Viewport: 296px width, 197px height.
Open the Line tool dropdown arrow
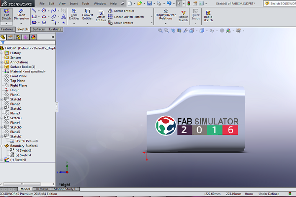click(38, 11)
